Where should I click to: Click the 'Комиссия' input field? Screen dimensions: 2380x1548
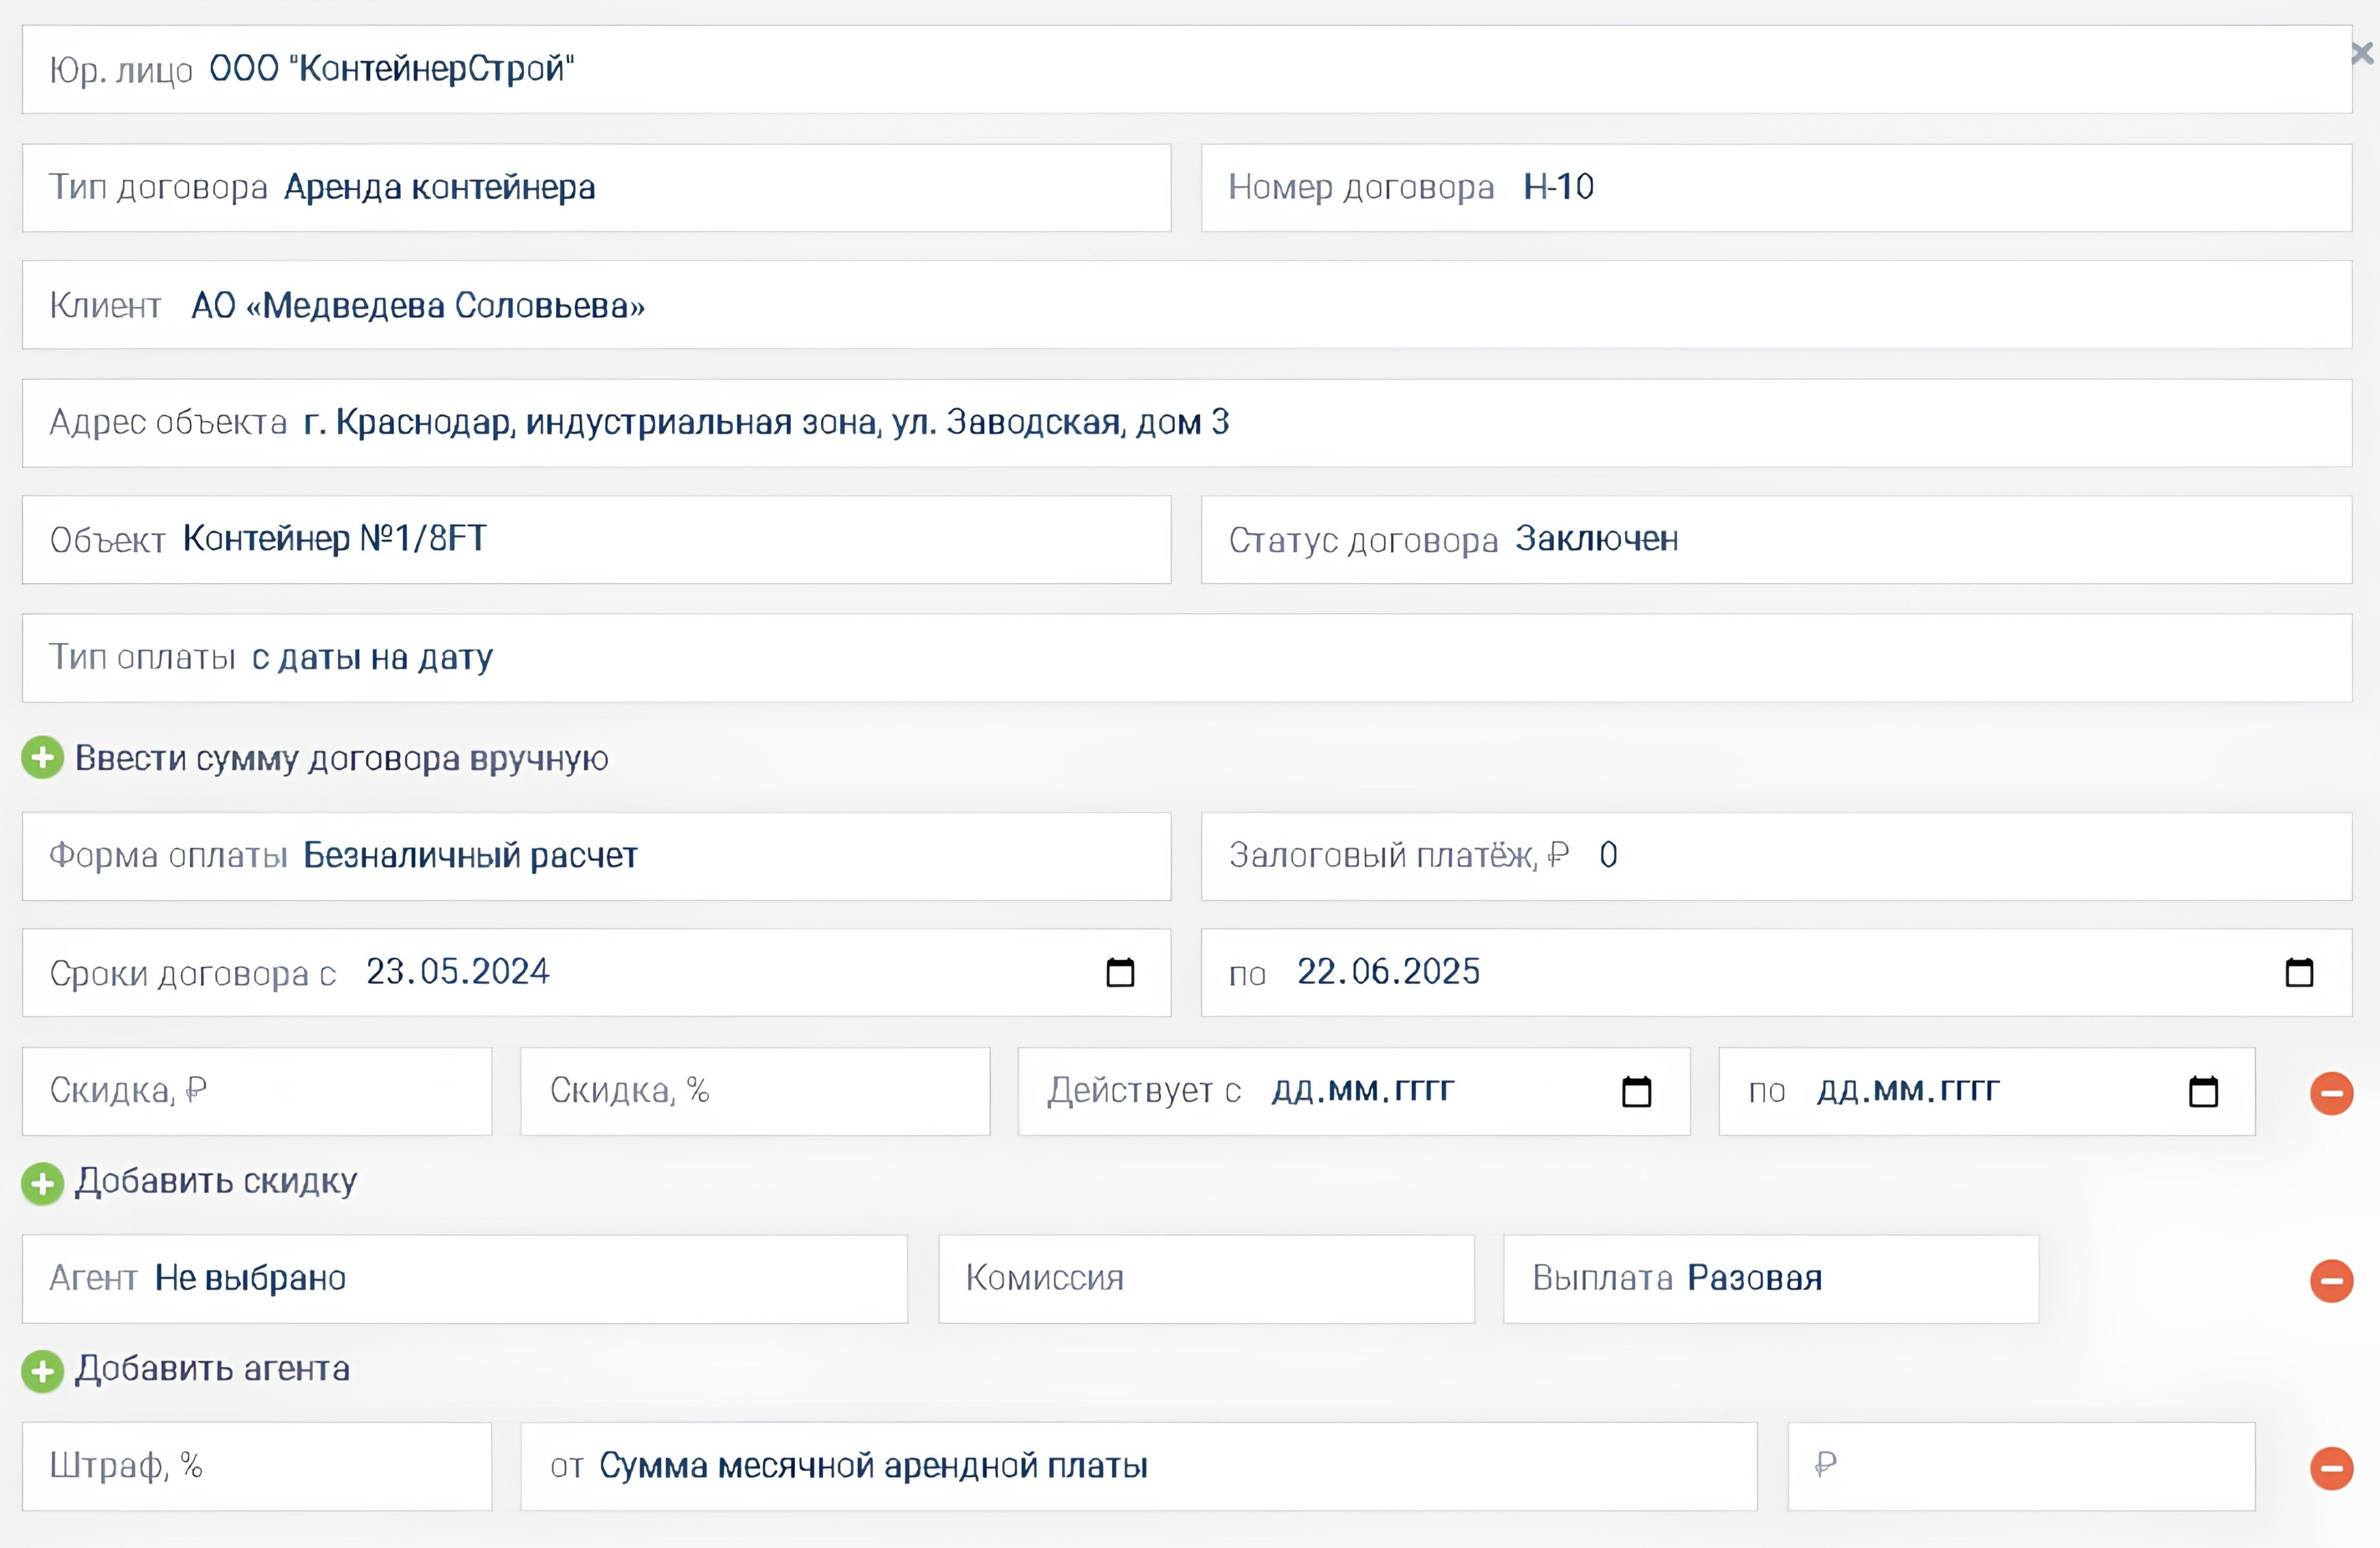click(x=1205, y=1279)
